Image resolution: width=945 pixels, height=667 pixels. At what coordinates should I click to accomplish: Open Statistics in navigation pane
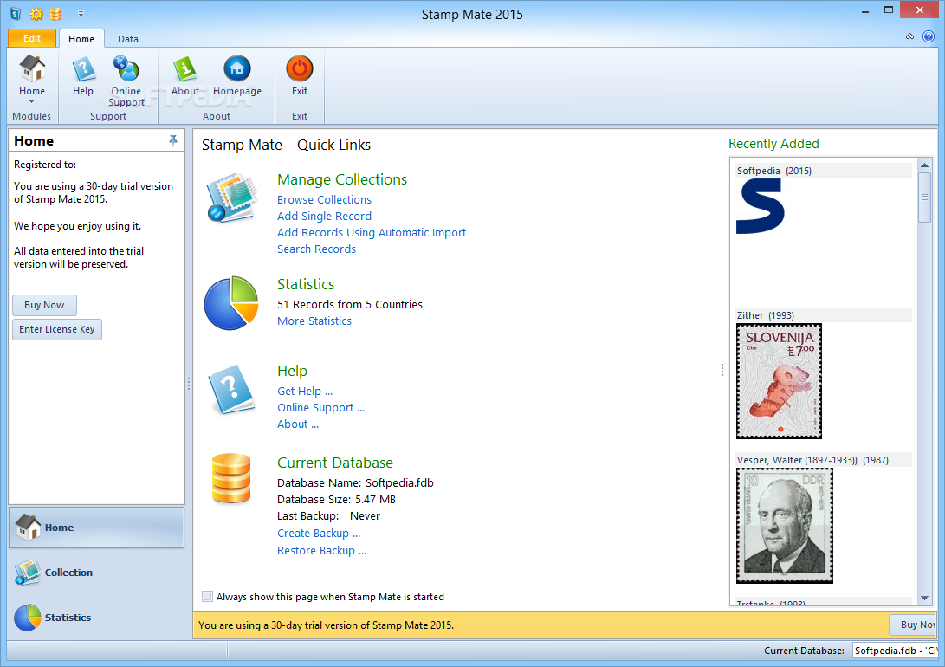point(96,618)
